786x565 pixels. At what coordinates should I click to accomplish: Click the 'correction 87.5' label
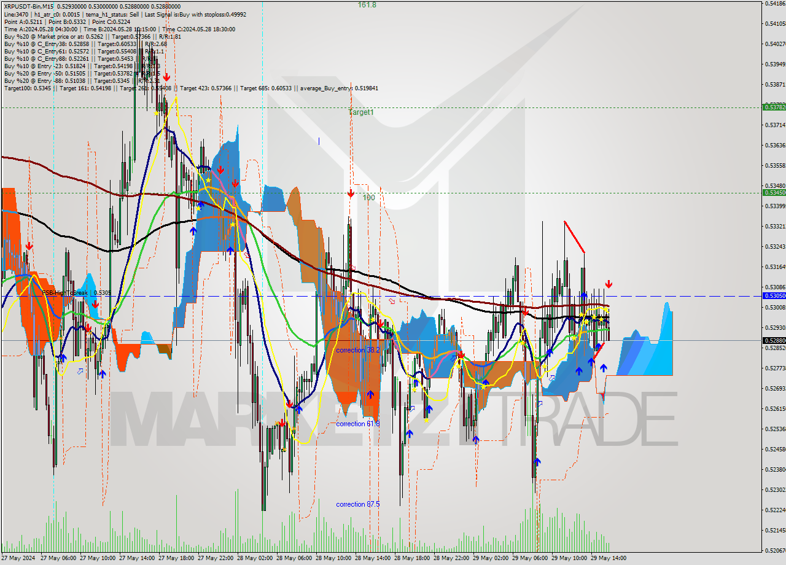click(x=358, y=504)
